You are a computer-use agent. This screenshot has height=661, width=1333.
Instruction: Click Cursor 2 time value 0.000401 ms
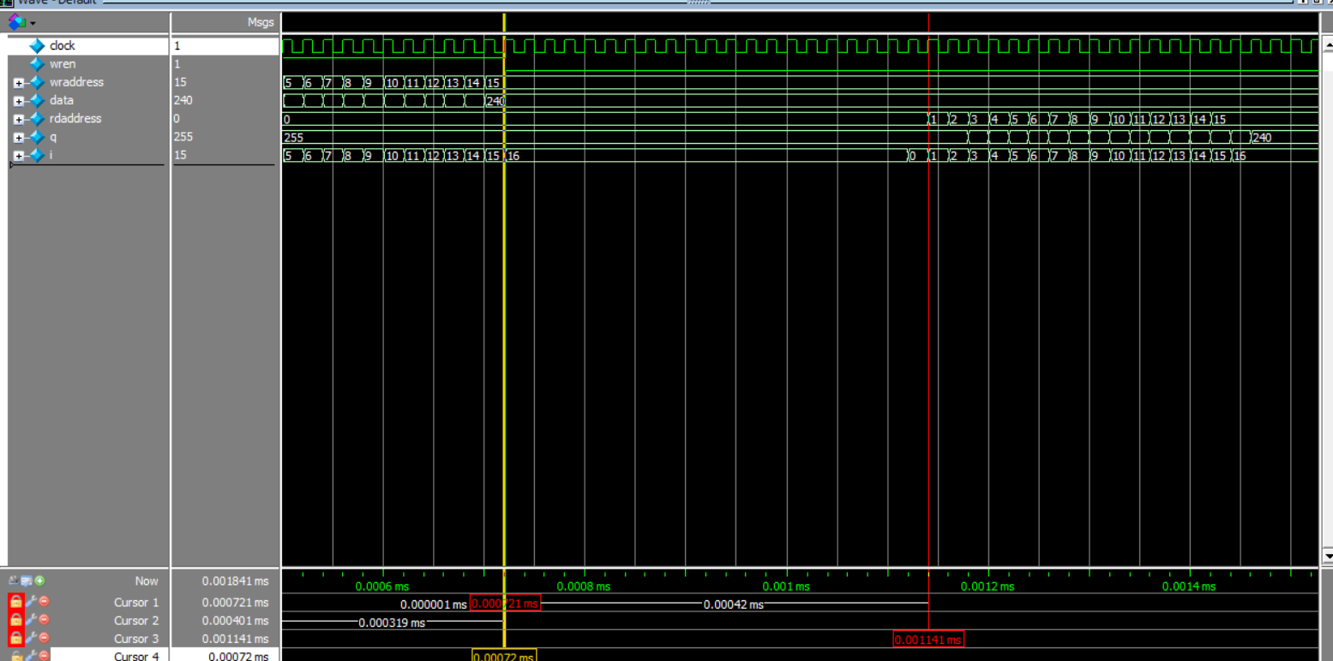(235, 620)
